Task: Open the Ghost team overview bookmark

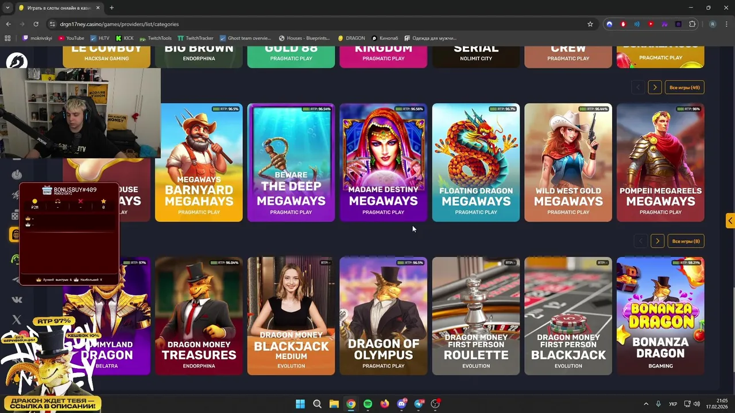Action: tap(245, 38)
